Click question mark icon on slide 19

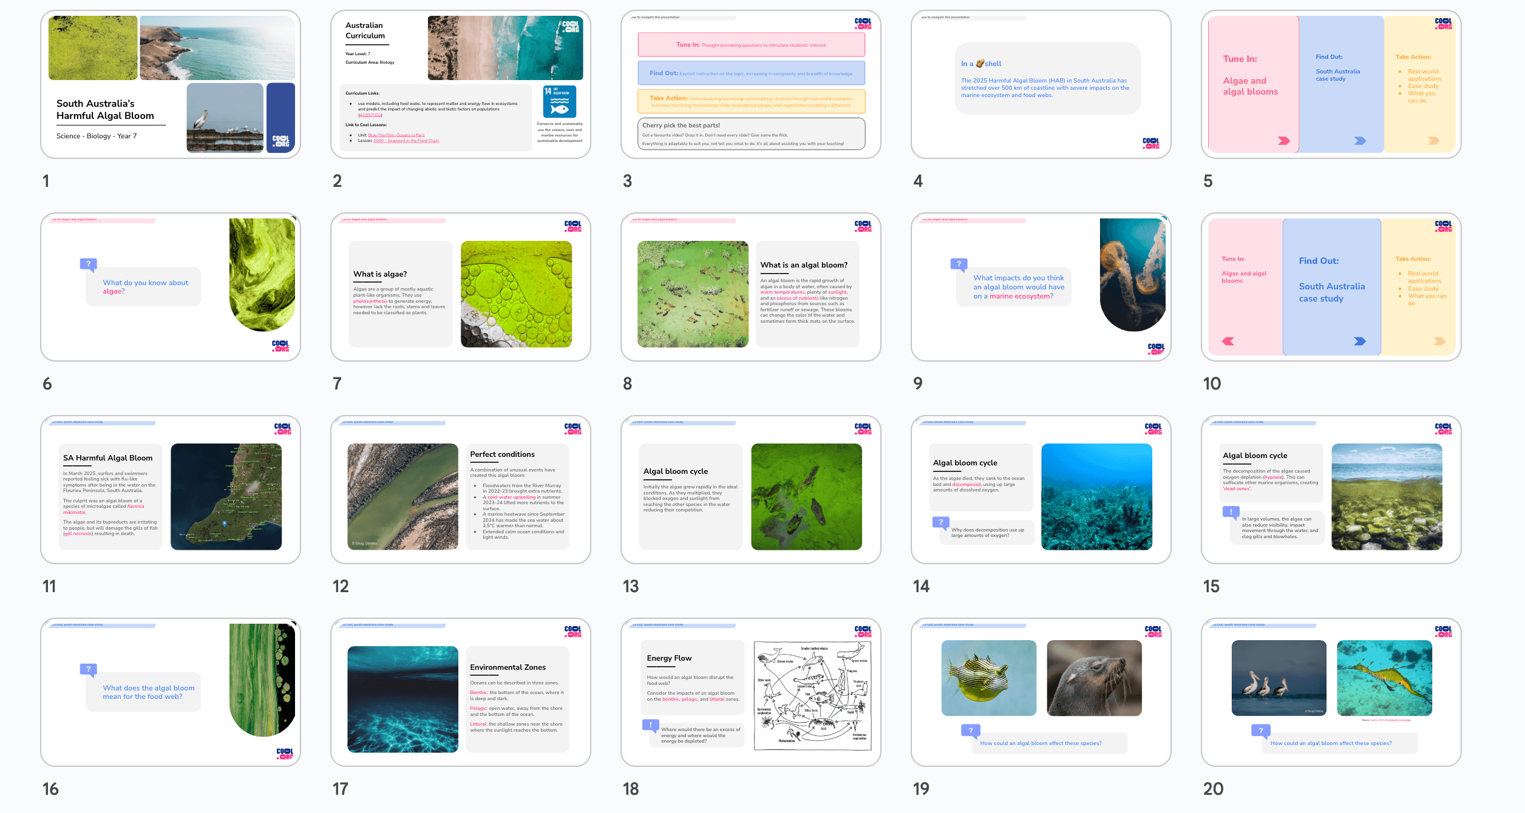971,730
